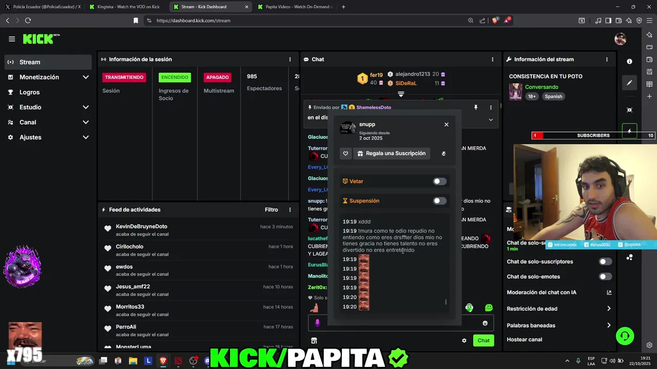Open File Explorer in taskbar

(133, 361)
